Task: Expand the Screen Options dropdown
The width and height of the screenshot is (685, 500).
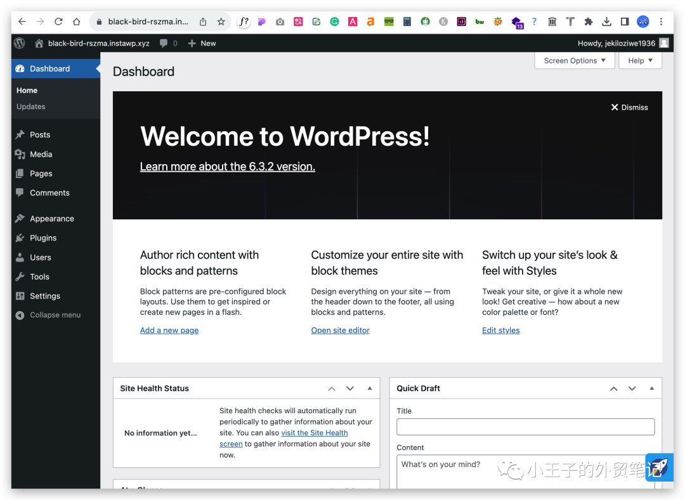Action: coord(575,61)
